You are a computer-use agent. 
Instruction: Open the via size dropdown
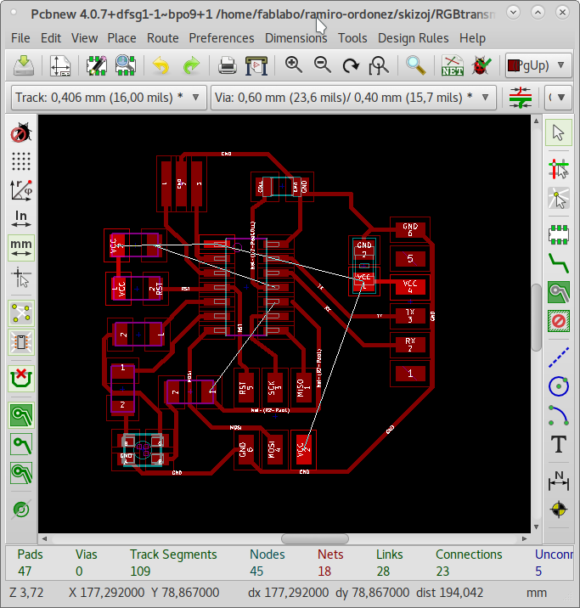pos(353,98)
